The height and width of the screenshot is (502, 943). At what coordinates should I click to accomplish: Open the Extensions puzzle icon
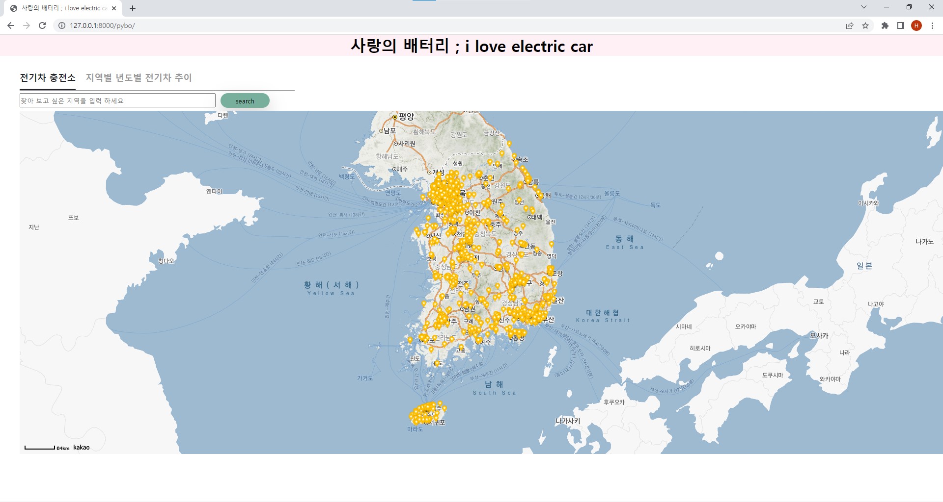885,25
